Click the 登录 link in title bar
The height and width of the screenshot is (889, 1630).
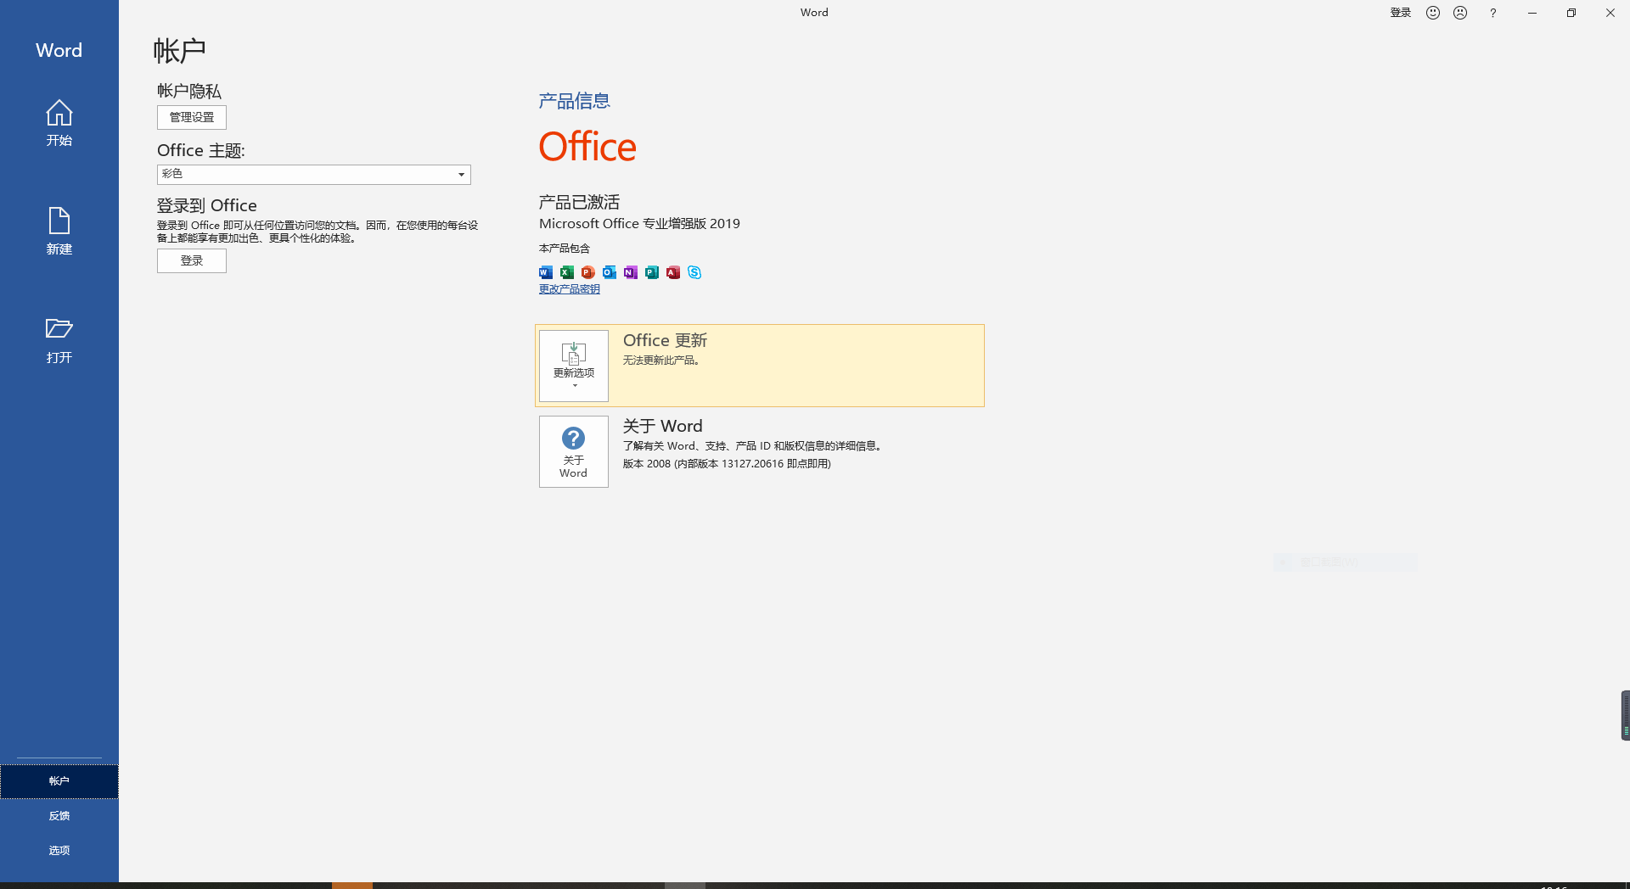click(1400, 13)
